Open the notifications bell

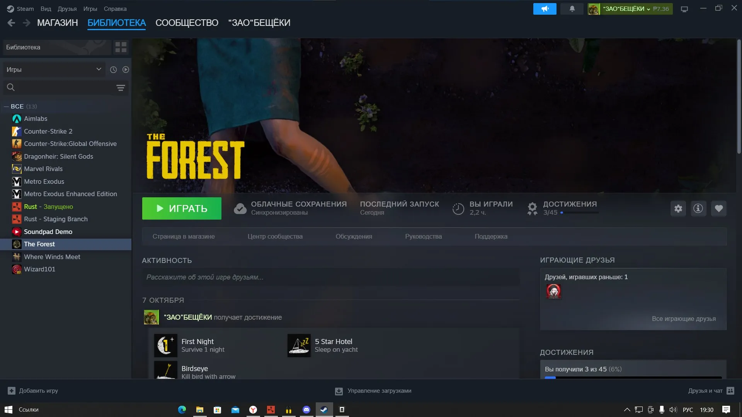pyautogui.click(x=572, y=9)
